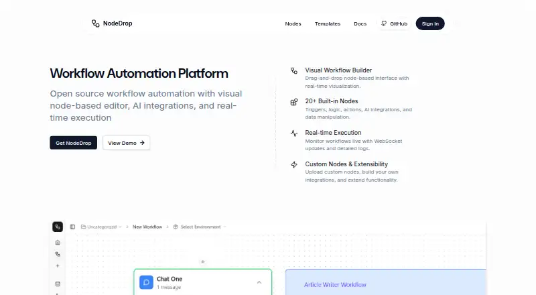Click the Article Writer Workflow group label
Image resolution: width=536 pixels, height=295 pixels.
pos(335,284)
